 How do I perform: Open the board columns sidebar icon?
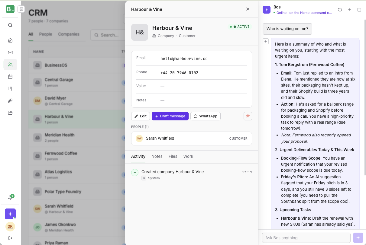coord(10,89)
